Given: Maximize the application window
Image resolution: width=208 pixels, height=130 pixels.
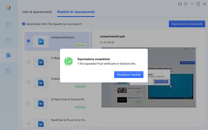Looking at the screenshot, I should point(198,4).
